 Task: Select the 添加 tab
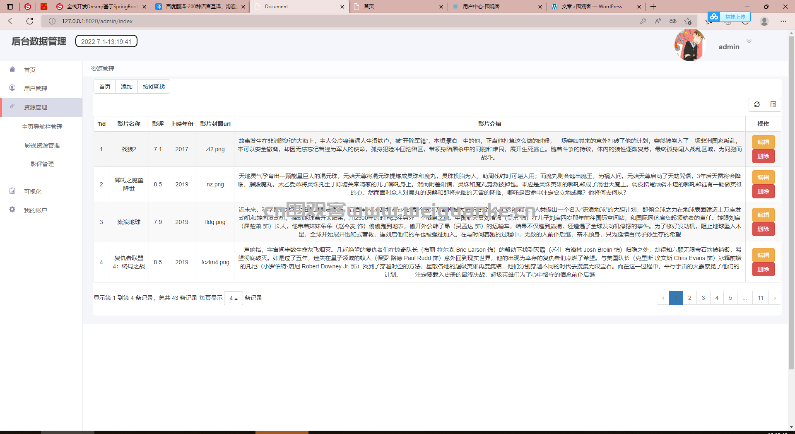click(x=127, y=87)
